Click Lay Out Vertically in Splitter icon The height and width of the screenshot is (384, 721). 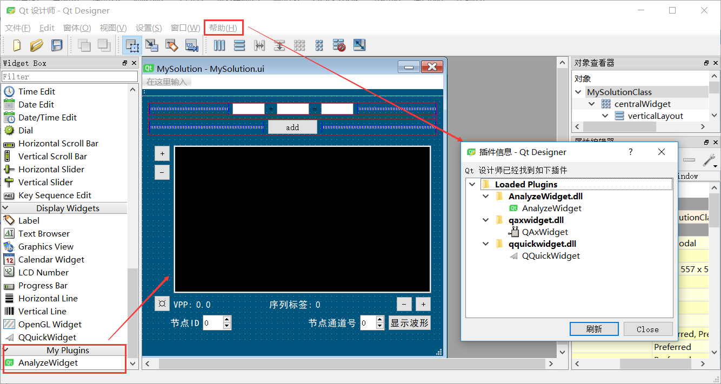[x=279, y=45]
